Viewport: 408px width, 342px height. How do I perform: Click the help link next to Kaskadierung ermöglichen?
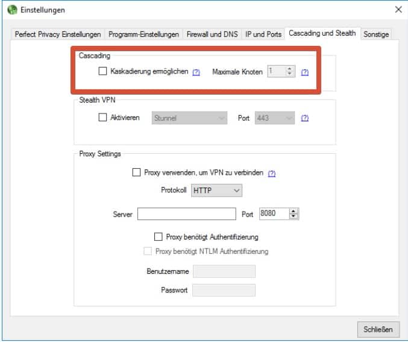(x=196, y=72)
